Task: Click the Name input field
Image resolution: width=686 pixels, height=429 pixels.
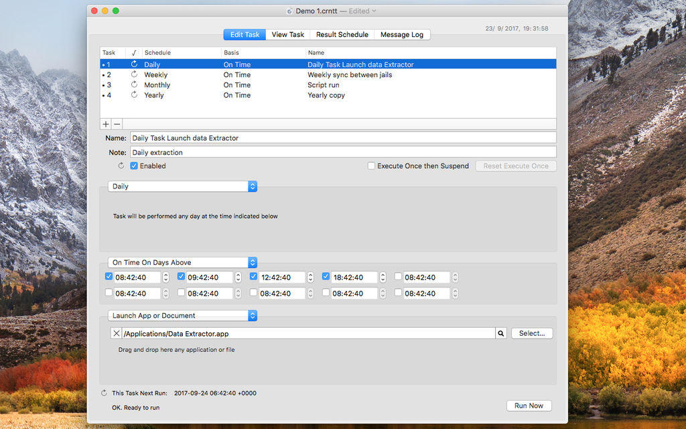Action: (343, 137)
